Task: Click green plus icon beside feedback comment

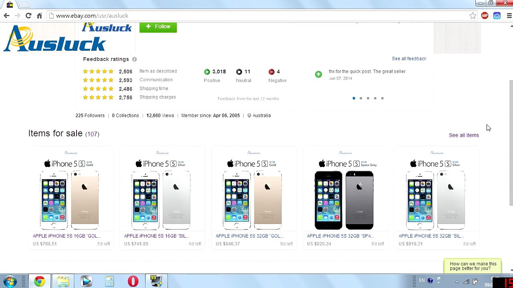Action: click(318, 74)
